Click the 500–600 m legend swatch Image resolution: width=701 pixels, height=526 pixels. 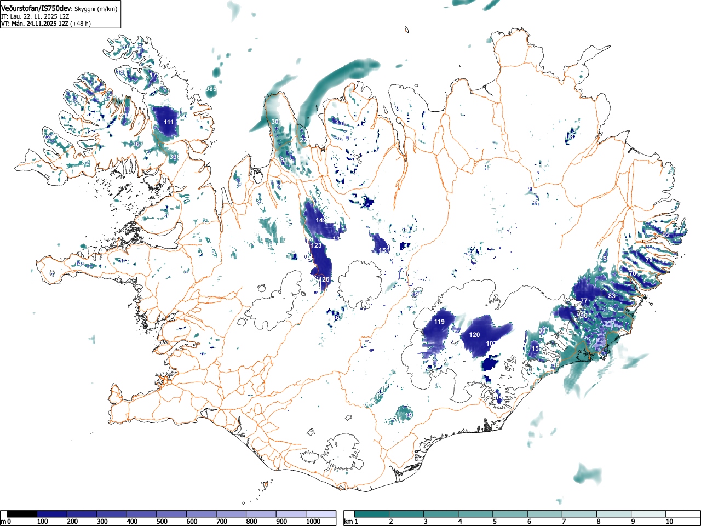(172, 514)
